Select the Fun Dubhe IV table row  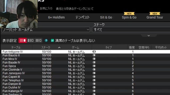tap(86, 87)
